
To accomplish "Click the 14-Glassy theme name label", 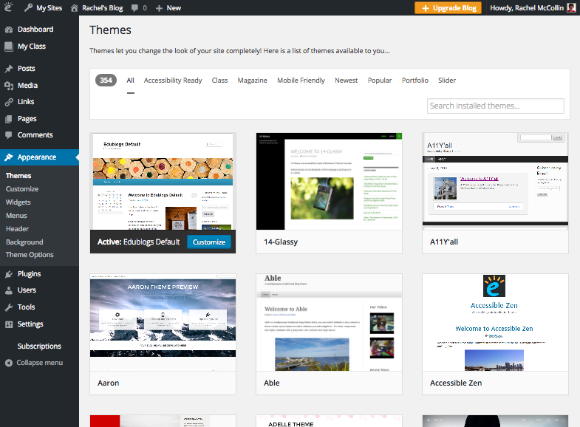I will click(x=281, y=242).
